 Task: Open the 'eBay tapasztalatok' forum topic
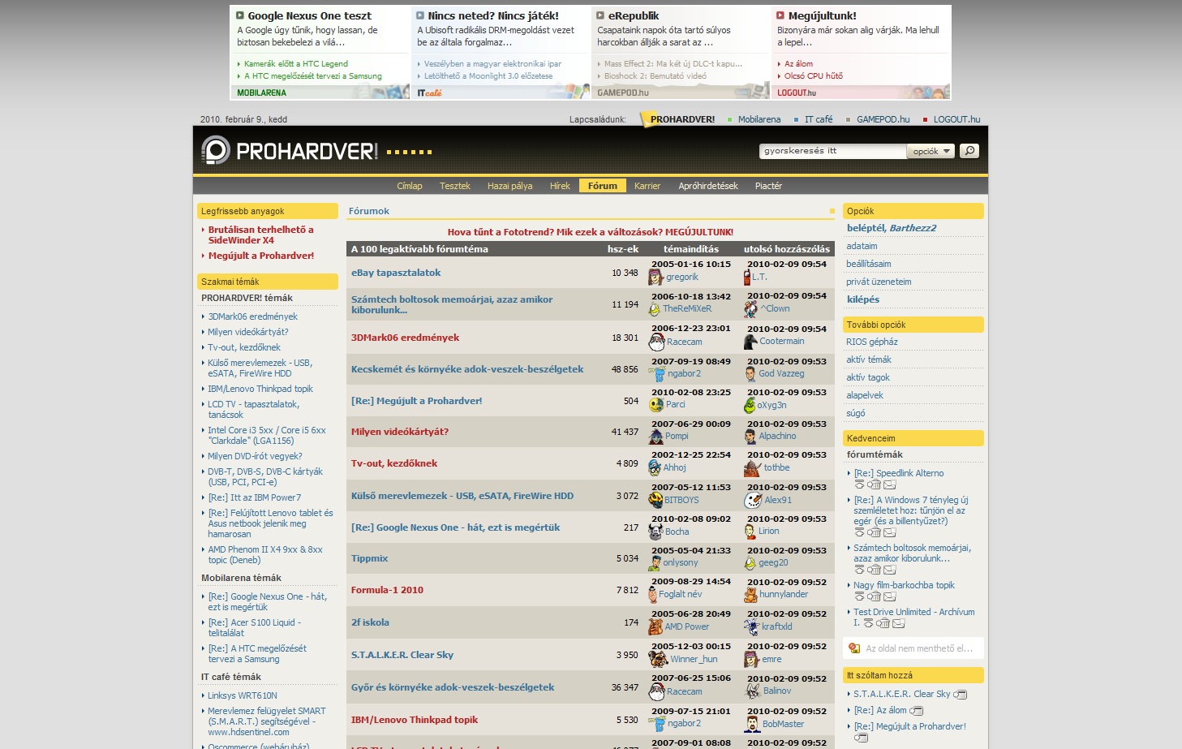tap(396, 273)
